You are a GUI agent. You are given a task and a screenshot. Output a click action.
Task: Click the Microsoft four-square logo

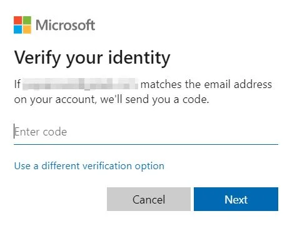tap(23, 25)
